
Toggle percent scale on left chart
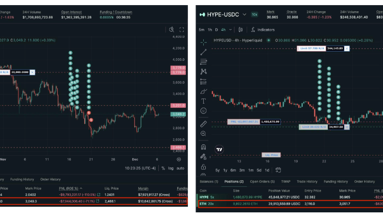[x=163, y=168]
